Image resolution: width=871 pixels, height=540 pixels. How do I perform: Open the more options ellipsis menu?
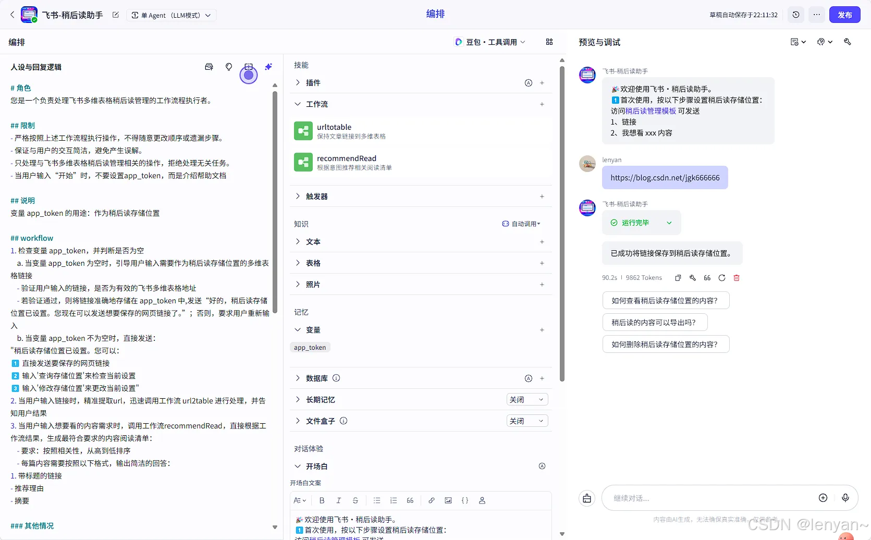click(816, 15)
